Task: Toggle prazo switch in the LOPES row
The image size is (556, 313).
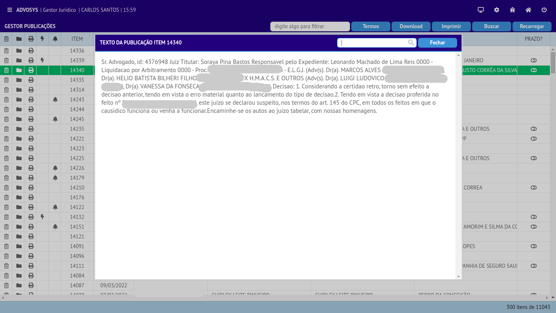Action: [x=534, y=246]
